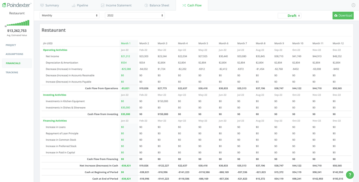Open the Project sidebar section

click(11, 45)
